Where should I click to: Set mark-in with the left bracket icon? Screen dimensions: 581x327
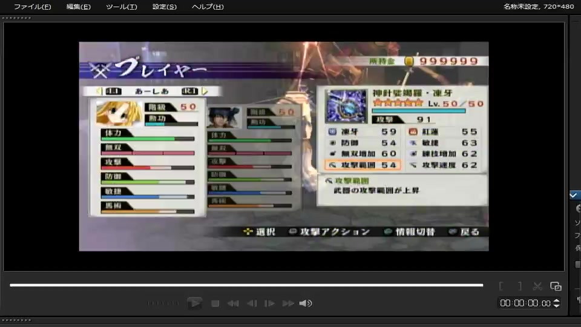[x=501, y=286]
